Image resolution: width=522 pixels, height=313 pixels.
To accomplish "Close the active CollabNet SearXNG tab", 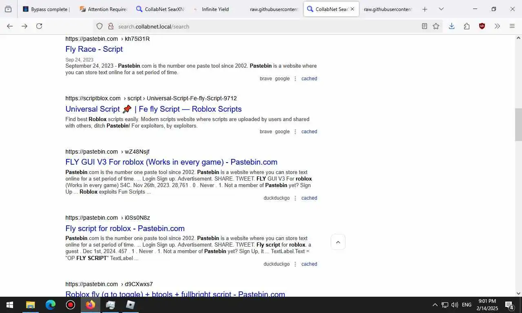I will [352, 9].
